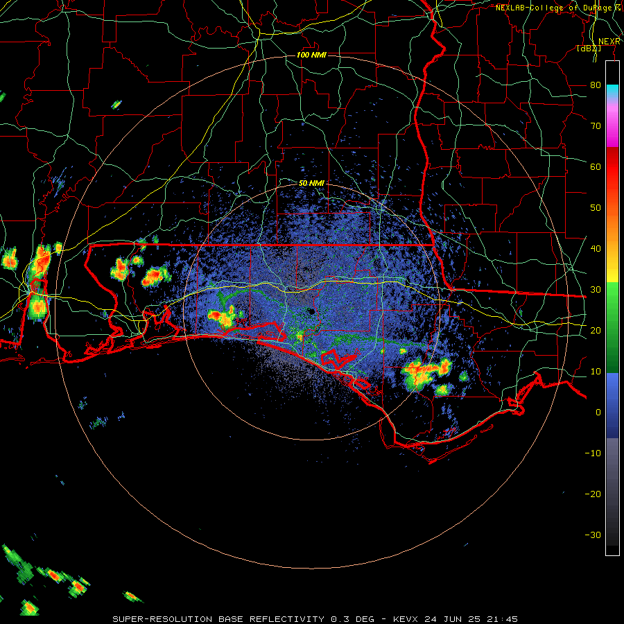Click the -10 value on the dBZ scale
Image resolution: width=624 pixels, height=624 pixels.
coord(593,453)
